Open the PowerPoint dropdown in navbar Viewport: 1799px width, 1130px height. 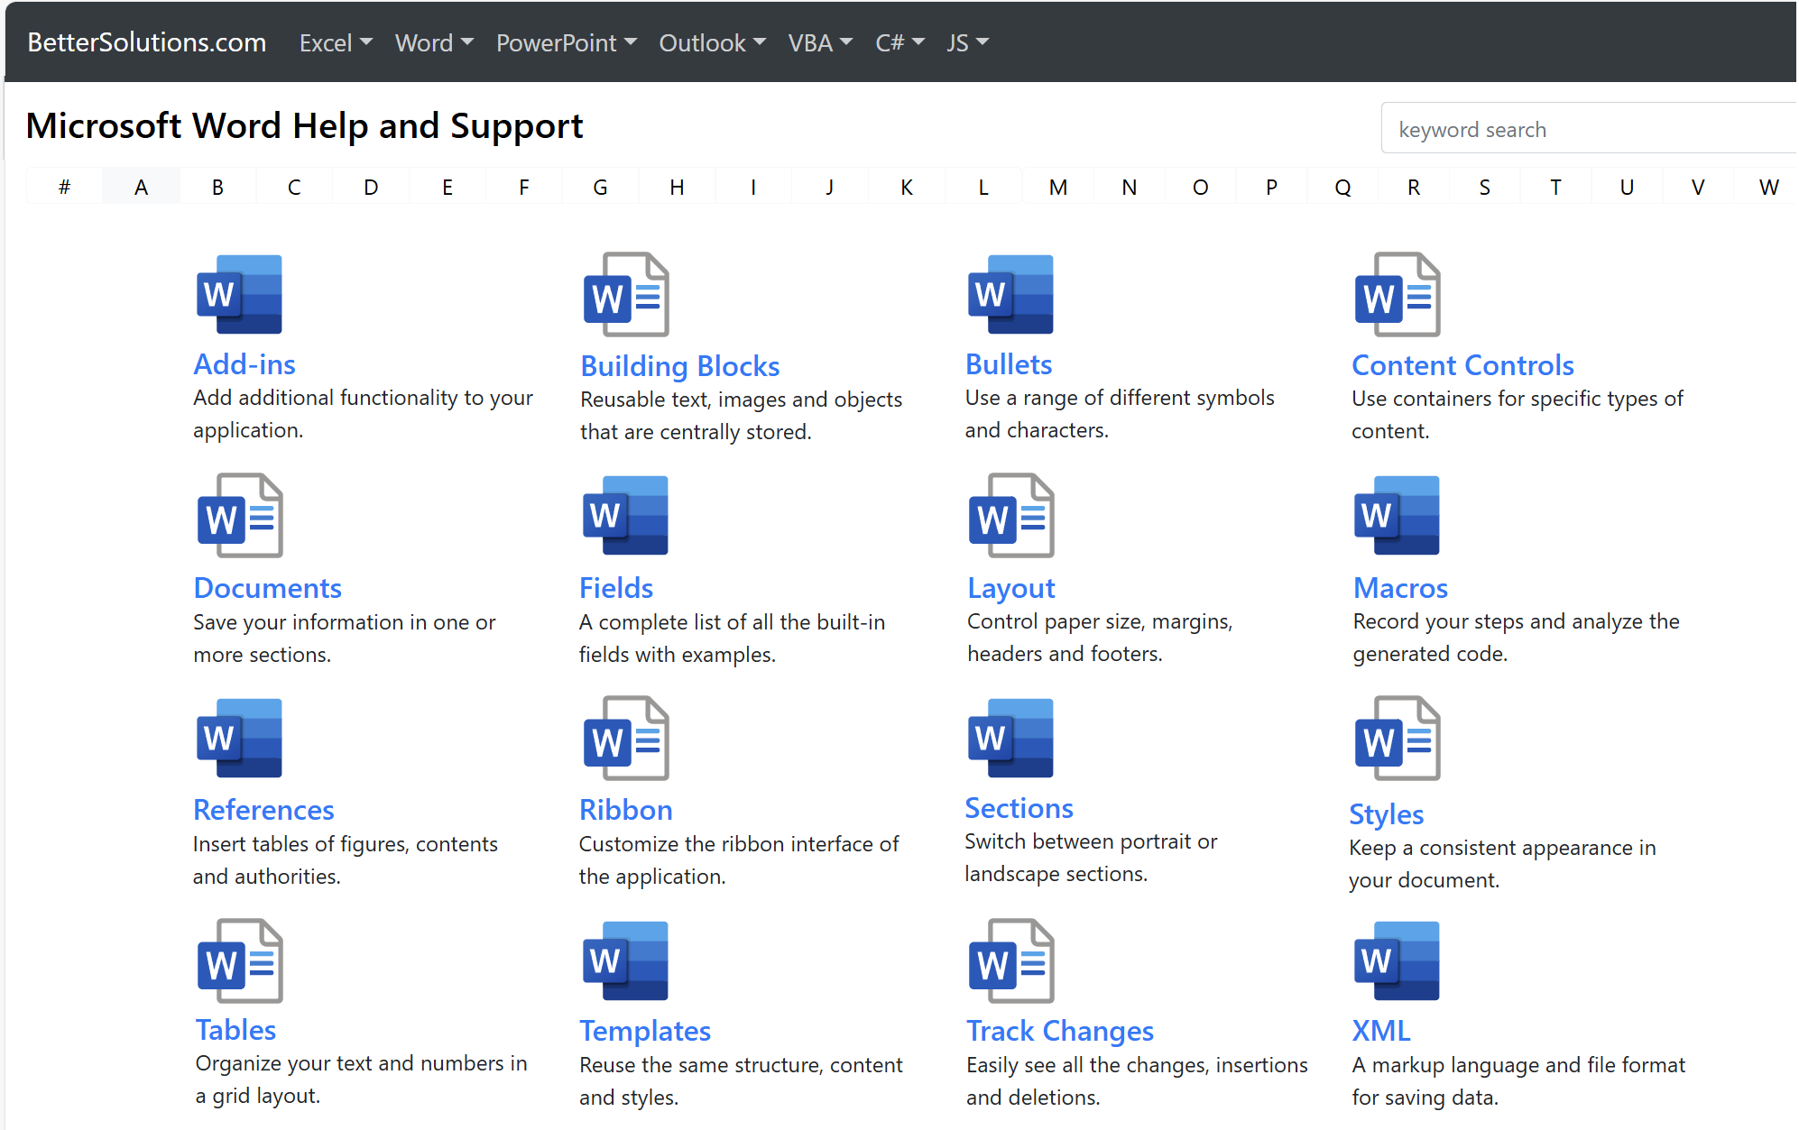click(x=566, y=43)
